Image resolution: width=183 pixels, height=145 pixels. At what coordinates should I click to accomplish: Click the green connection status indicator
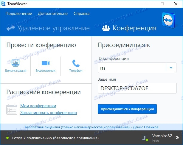[7, 138]
